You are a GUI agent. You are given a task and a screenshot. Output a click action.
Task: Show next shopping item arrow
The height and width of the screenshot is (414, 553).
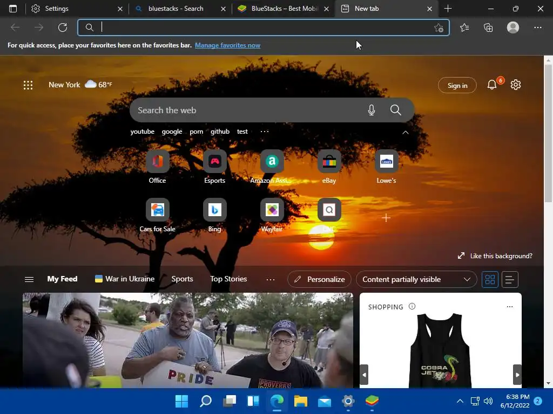click(x=517, y=375)
